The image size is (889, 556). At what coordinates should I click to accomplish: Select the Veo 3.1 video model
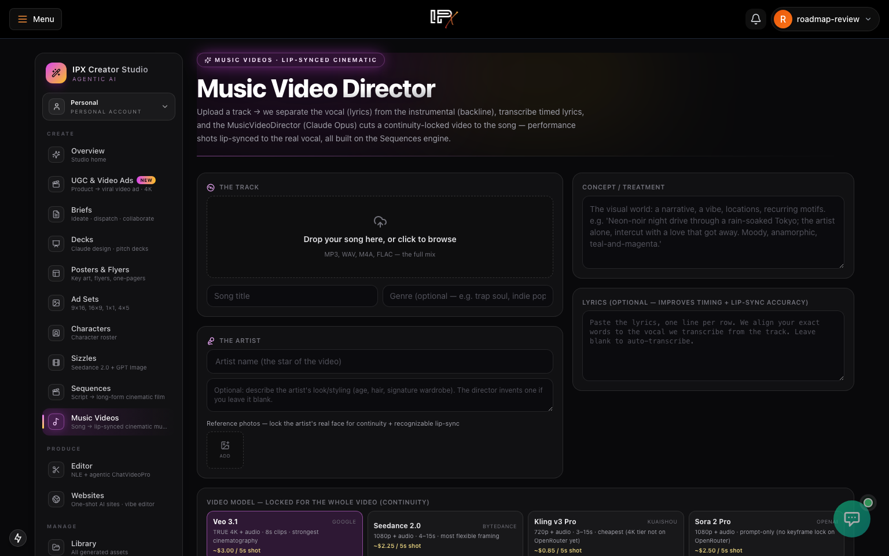click(x=285, y=534)
